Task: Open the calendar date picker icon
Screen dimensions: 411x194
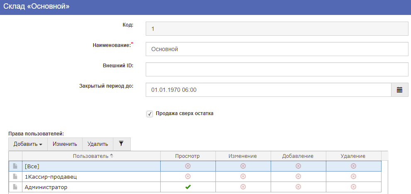Action: coord(399,90)
